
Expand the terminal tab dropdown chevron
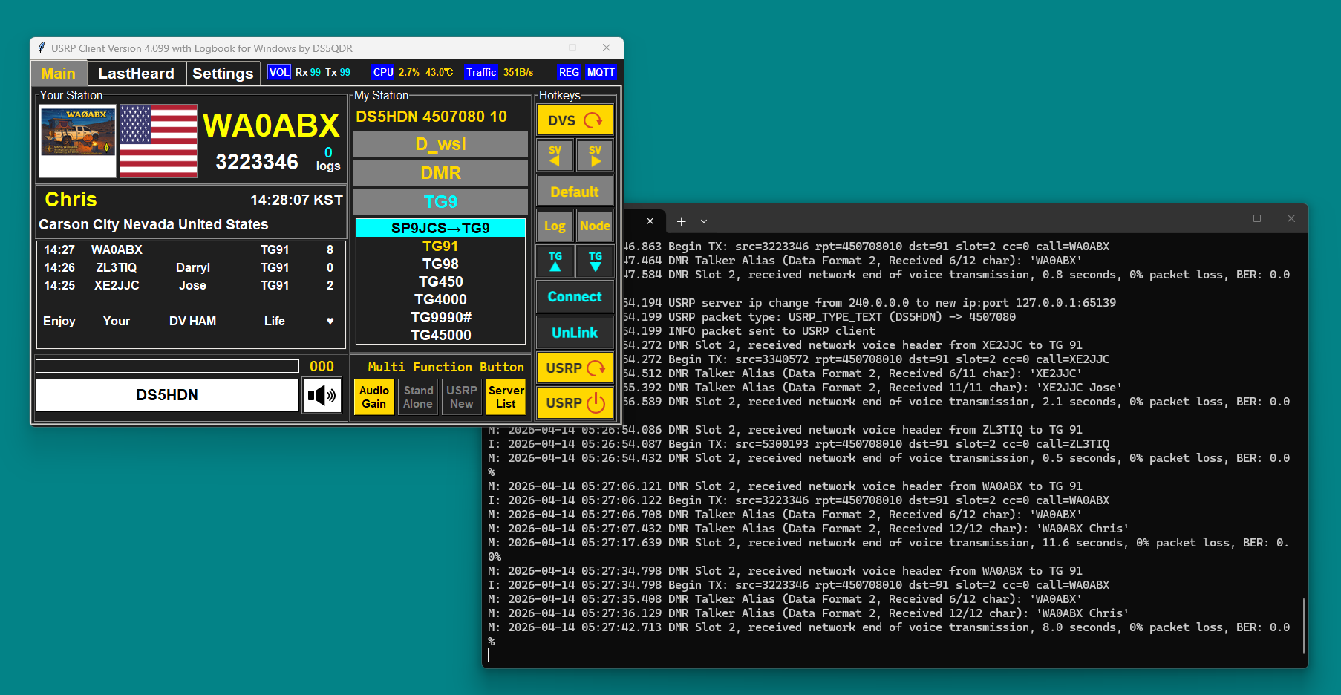(x=704, y=221)
